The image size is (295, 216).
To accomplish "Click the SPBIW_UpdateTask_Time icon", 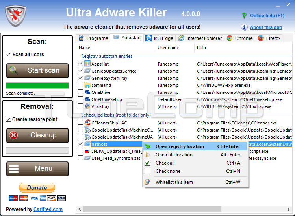I will coord(87,151).
